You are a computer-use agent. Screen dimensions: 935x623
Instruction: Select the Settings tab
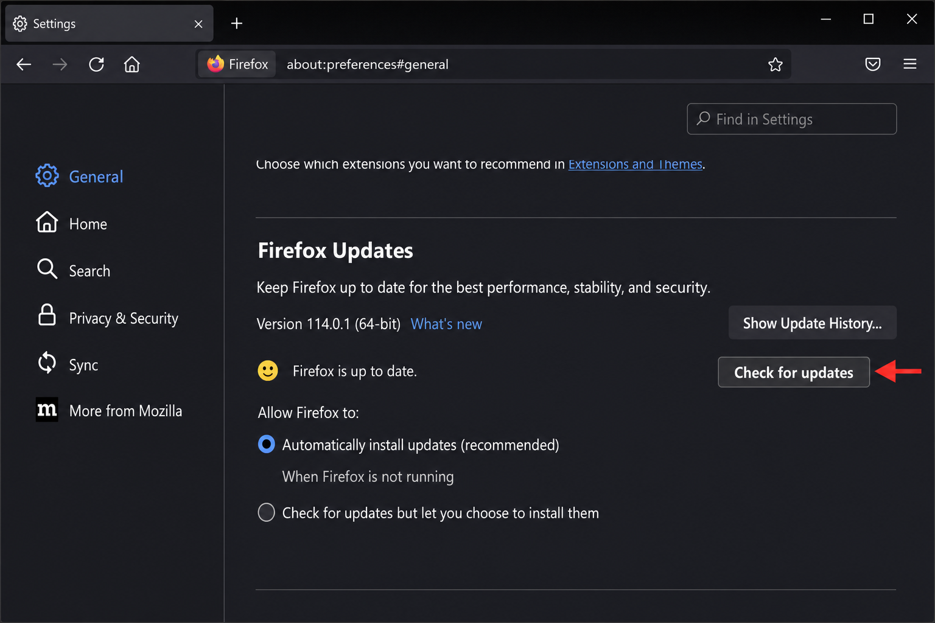(x=110, y=24)
